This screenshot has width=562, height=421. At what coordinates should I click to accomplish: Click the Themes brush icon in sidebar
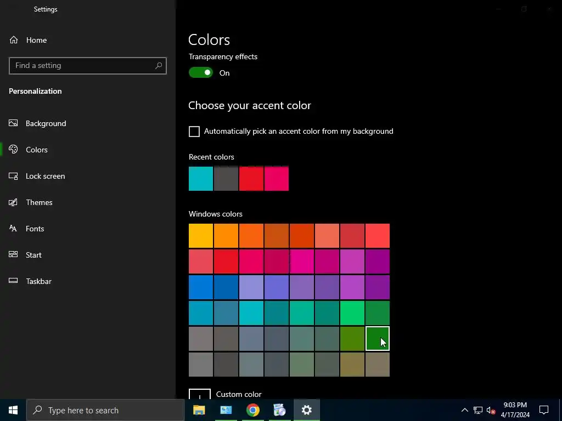[13, 202]
